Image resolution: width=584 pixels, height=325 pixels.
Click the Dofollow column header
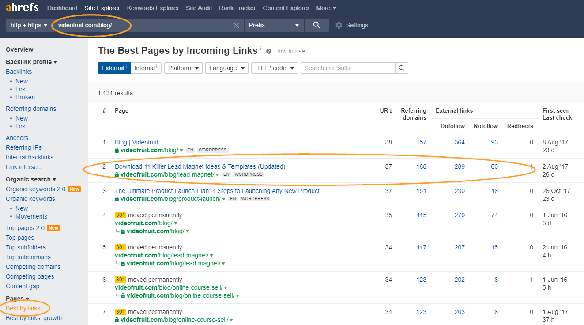point(452,126)
